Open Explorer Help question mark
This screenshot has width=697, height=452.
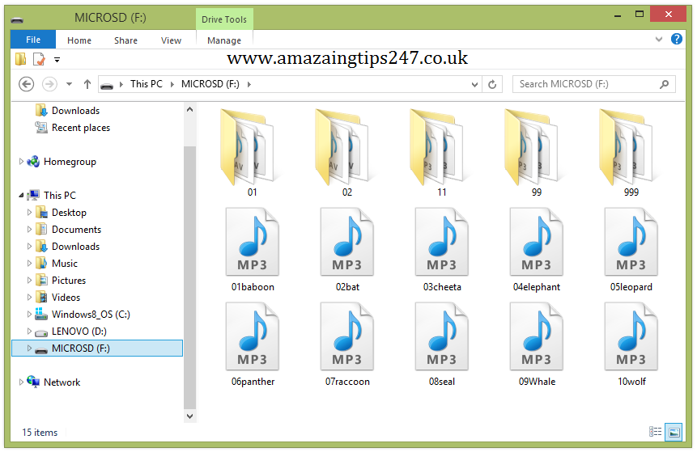[676, 39]
